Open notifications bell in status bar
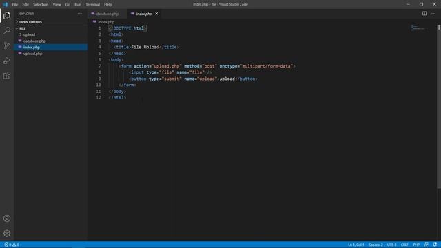This screenshot has height=248, width=441. coord(435,245)
